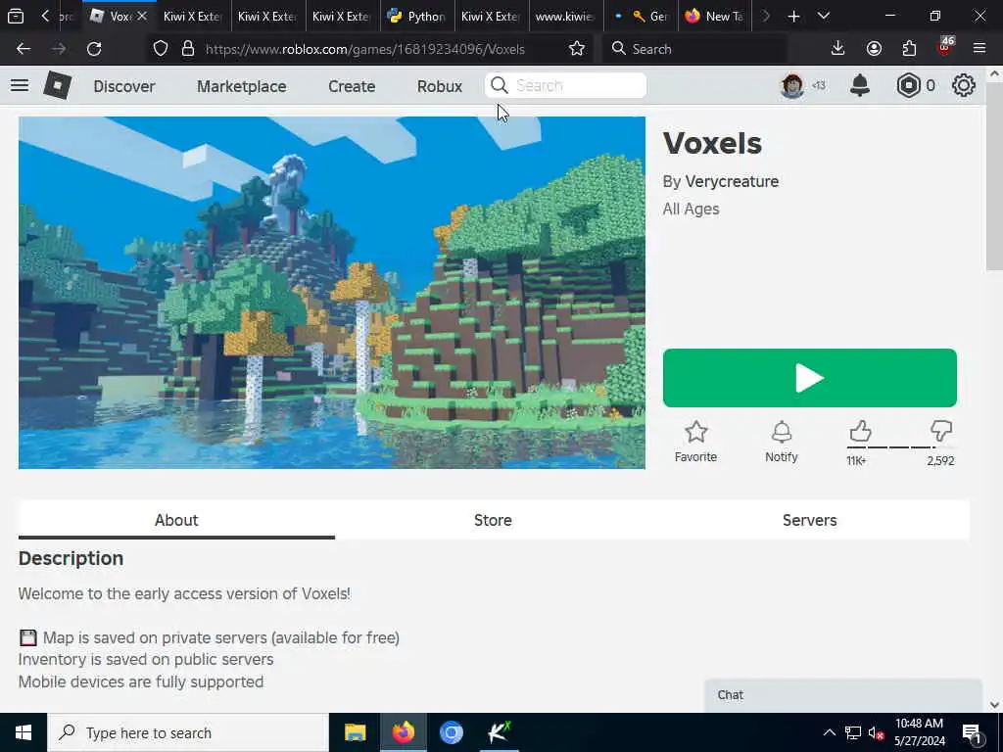Switch to the Python tab
This screenshot has width=1003, height=752.
tap(417, 16)
